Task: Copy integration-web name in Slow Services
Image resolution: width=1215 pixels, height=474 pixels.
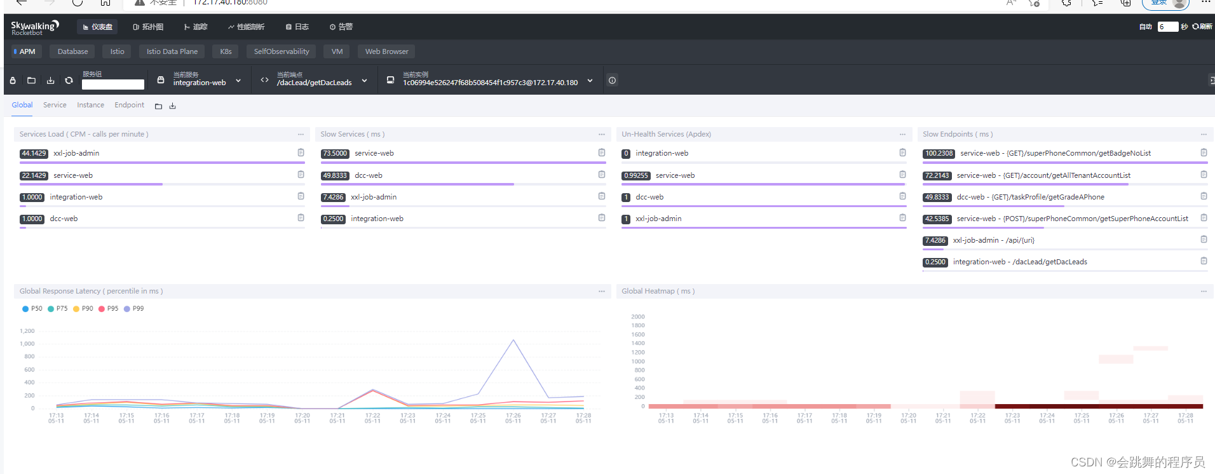Action: click(x=602, y=217)
